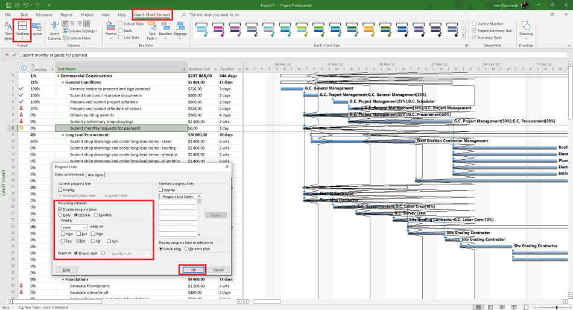Check the Mon weekday checkbox
This screenshot has height=310, width=573.
(x=63, y=233)
